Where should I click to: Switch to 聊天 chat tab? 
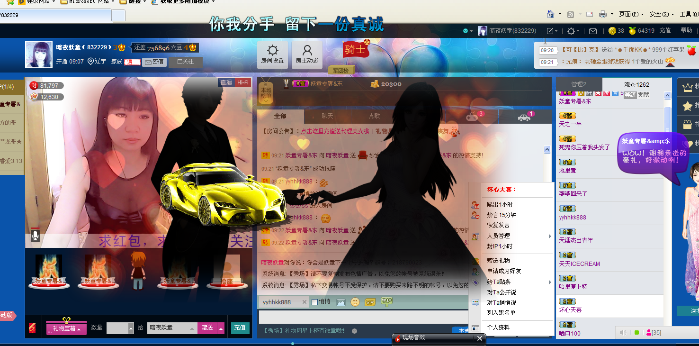coord(327,116)
